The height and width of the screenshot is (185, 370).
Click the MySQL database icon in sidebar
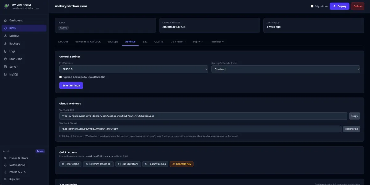coord(6,74)
